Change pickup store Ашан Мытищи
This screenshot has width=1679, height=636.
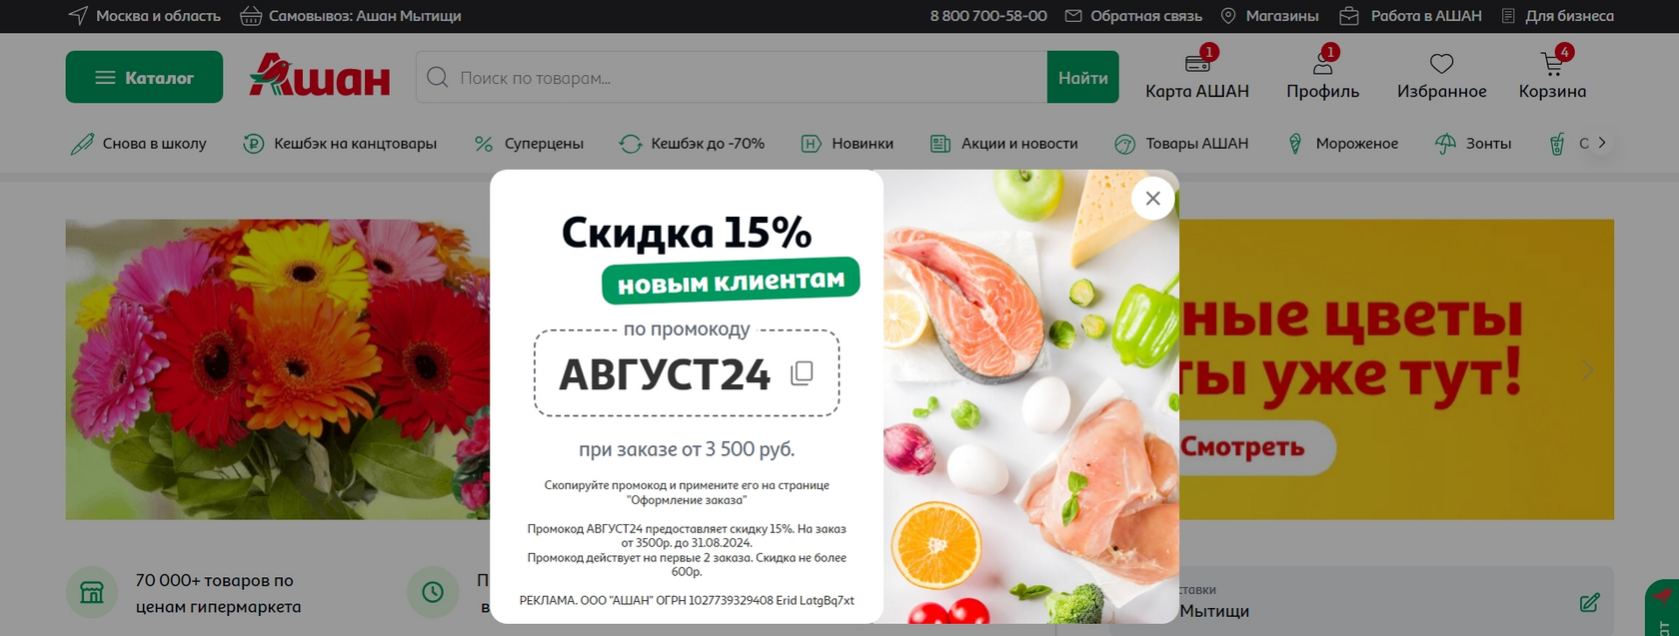tap(351, 16)
